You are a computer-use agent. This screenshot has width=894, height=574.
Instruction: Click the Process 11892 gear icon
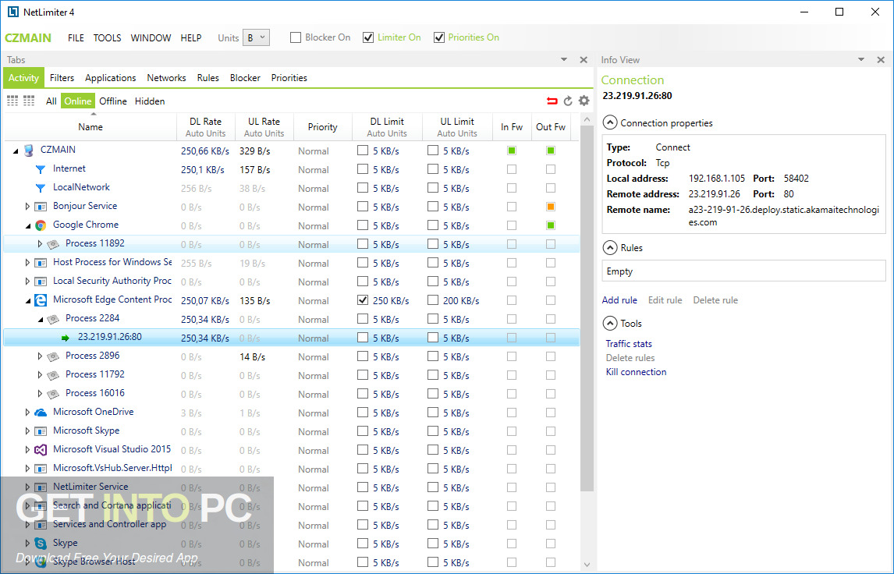pyautogui.click(x=53, y=244)
